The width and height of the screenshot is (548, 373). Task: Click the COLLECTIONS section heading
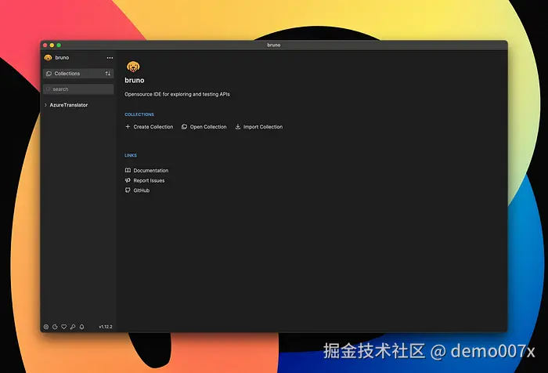(x=139, y=114)
